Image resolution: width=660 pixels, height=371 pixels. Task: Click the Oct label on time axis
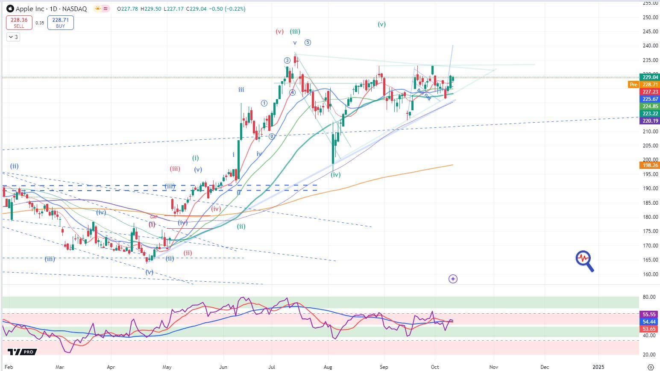click(435, 367)
